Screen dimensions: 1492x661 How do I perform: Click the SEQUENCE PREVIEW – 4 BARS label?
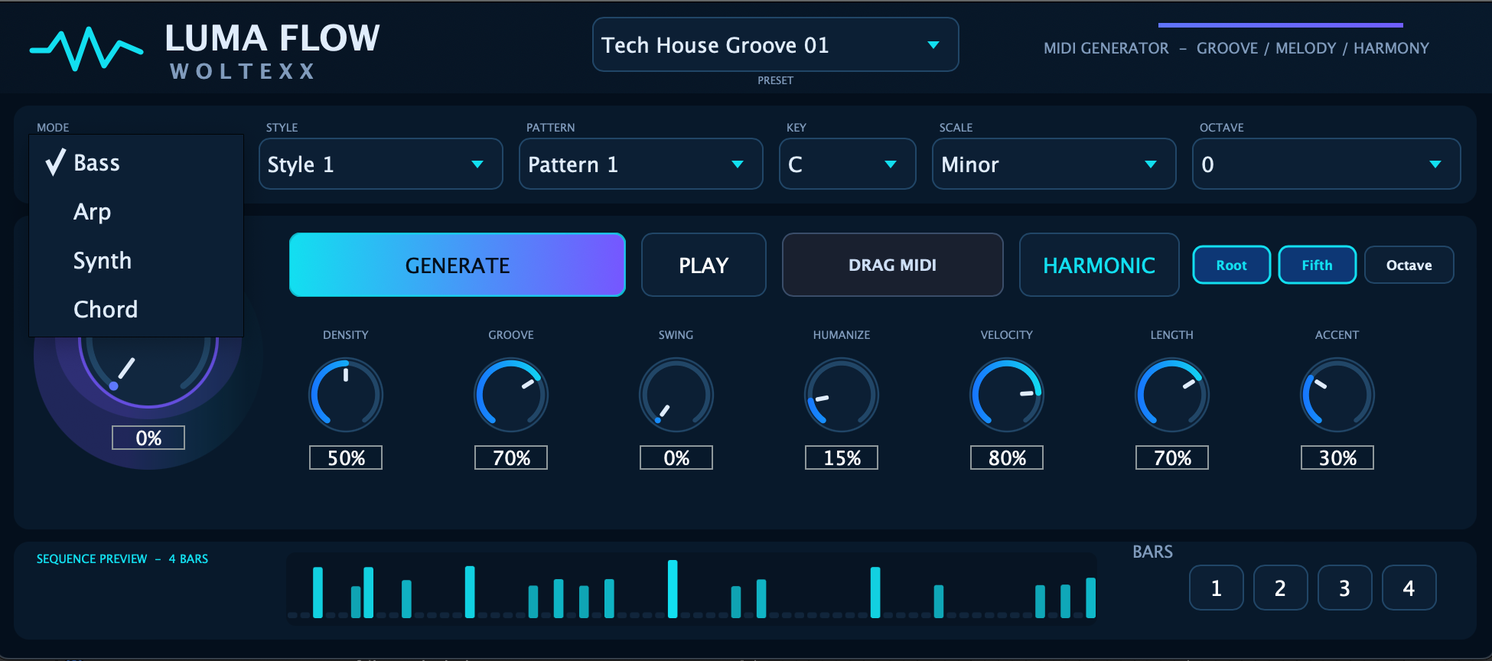122,559
